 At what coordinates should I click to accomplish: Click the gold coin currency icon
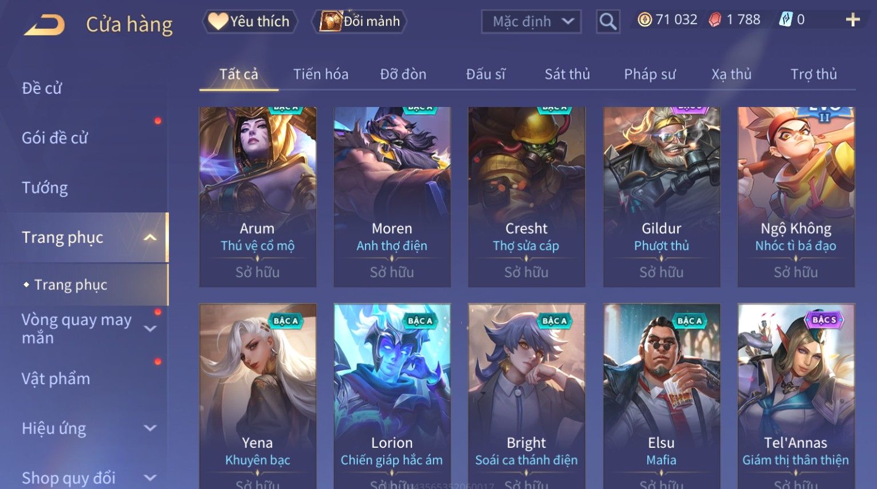tap(644, 20)
